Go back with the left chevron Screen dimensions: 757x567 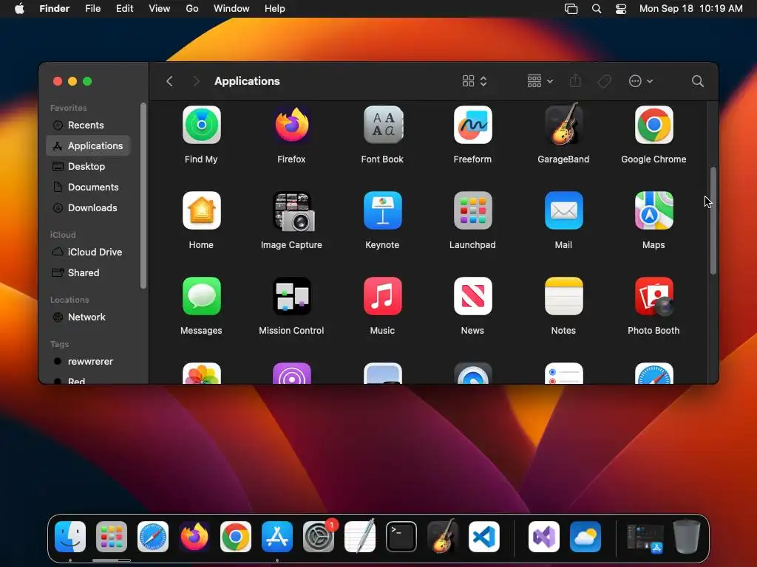point(169,81)
